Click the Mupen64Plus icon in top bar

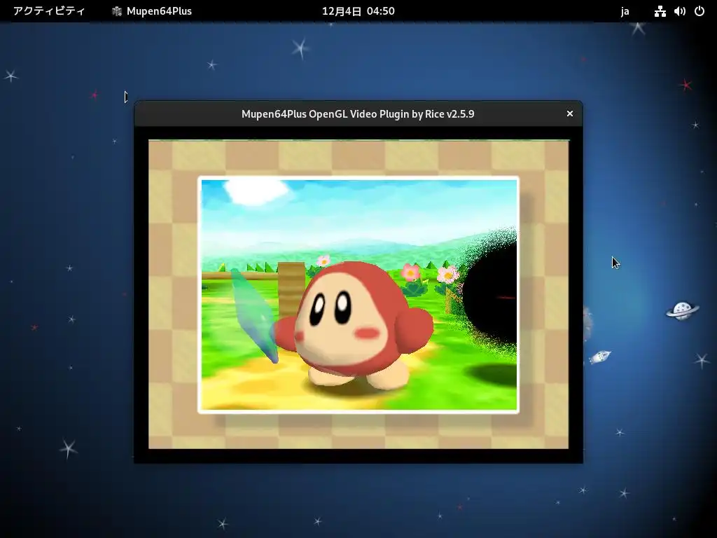(117, 11)
